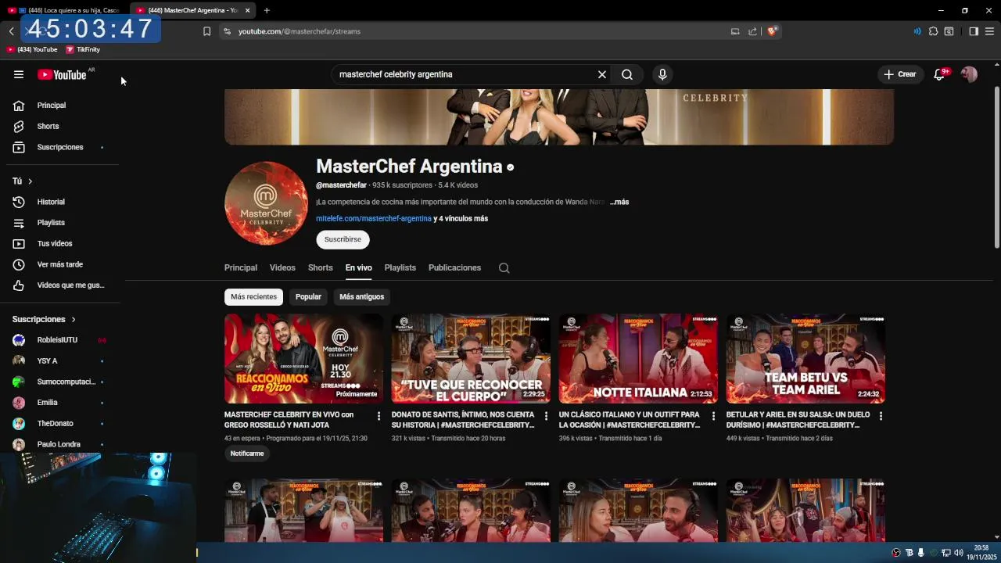The width and height of the screenshot is (1001, 563).
Task: Open Ver más tarde in the sidebar
Action: tap(59, 264)
